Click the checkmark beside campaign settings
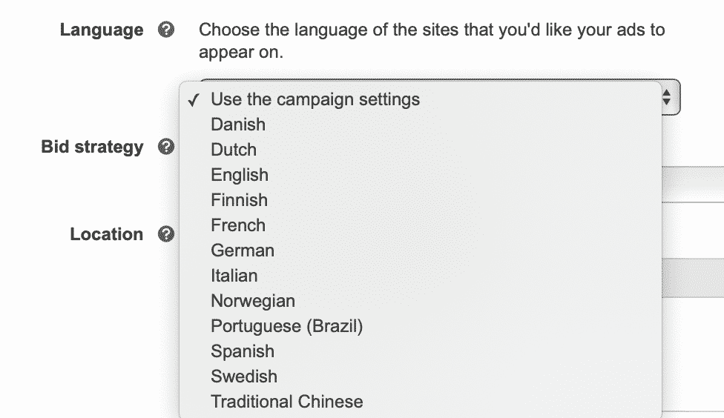 tap(194, 100)
